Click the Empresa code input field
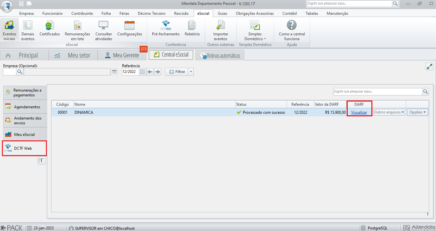Image resolution: width=436 pixels, height=231 pixels. coord(10,72)
